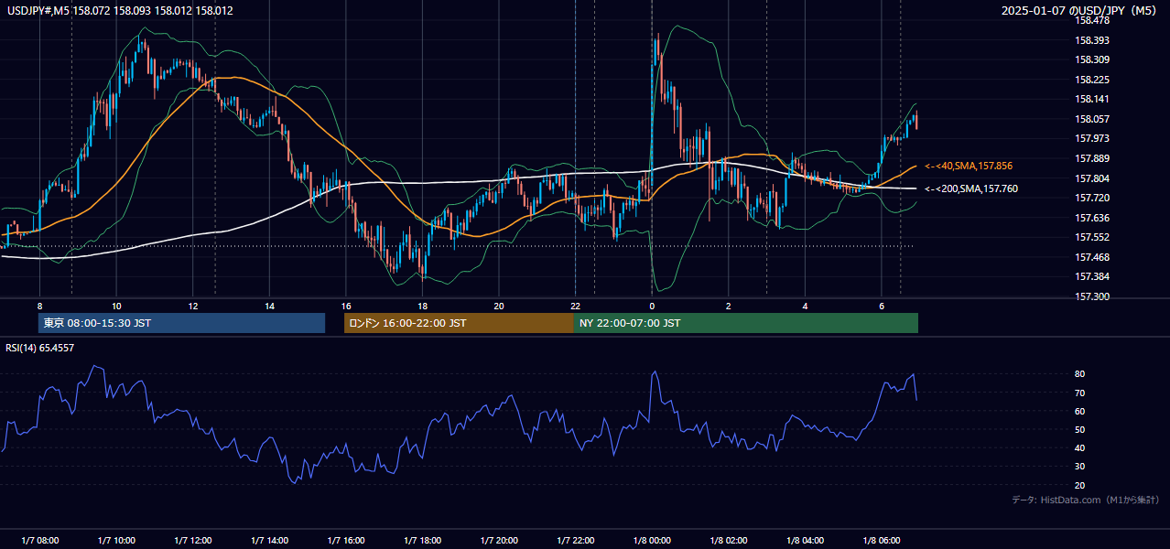Click the bottom time label 1/8 02:00
Screen dimensions: 1170x549
point(729,541)
